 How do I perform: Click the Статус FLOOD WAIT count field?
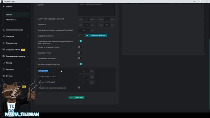click(84, 83)
